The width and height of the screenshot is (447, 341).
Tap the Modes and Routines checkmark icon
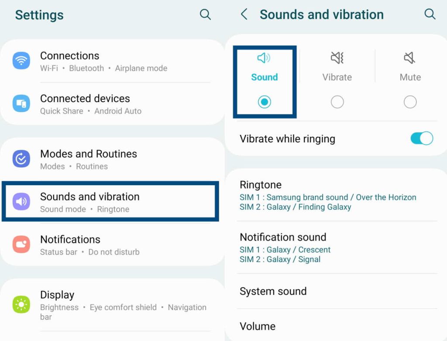[21, 159]
